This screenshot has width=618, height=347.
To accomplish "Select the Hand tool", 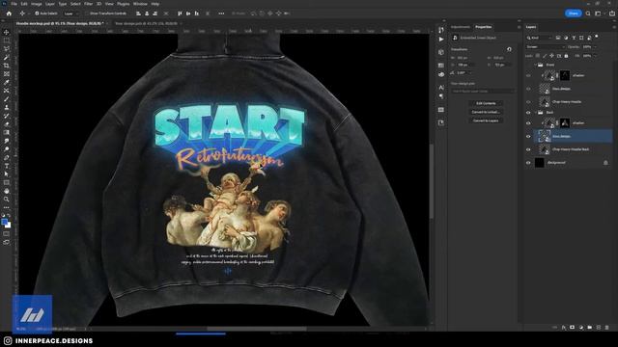I will (7, 191).
